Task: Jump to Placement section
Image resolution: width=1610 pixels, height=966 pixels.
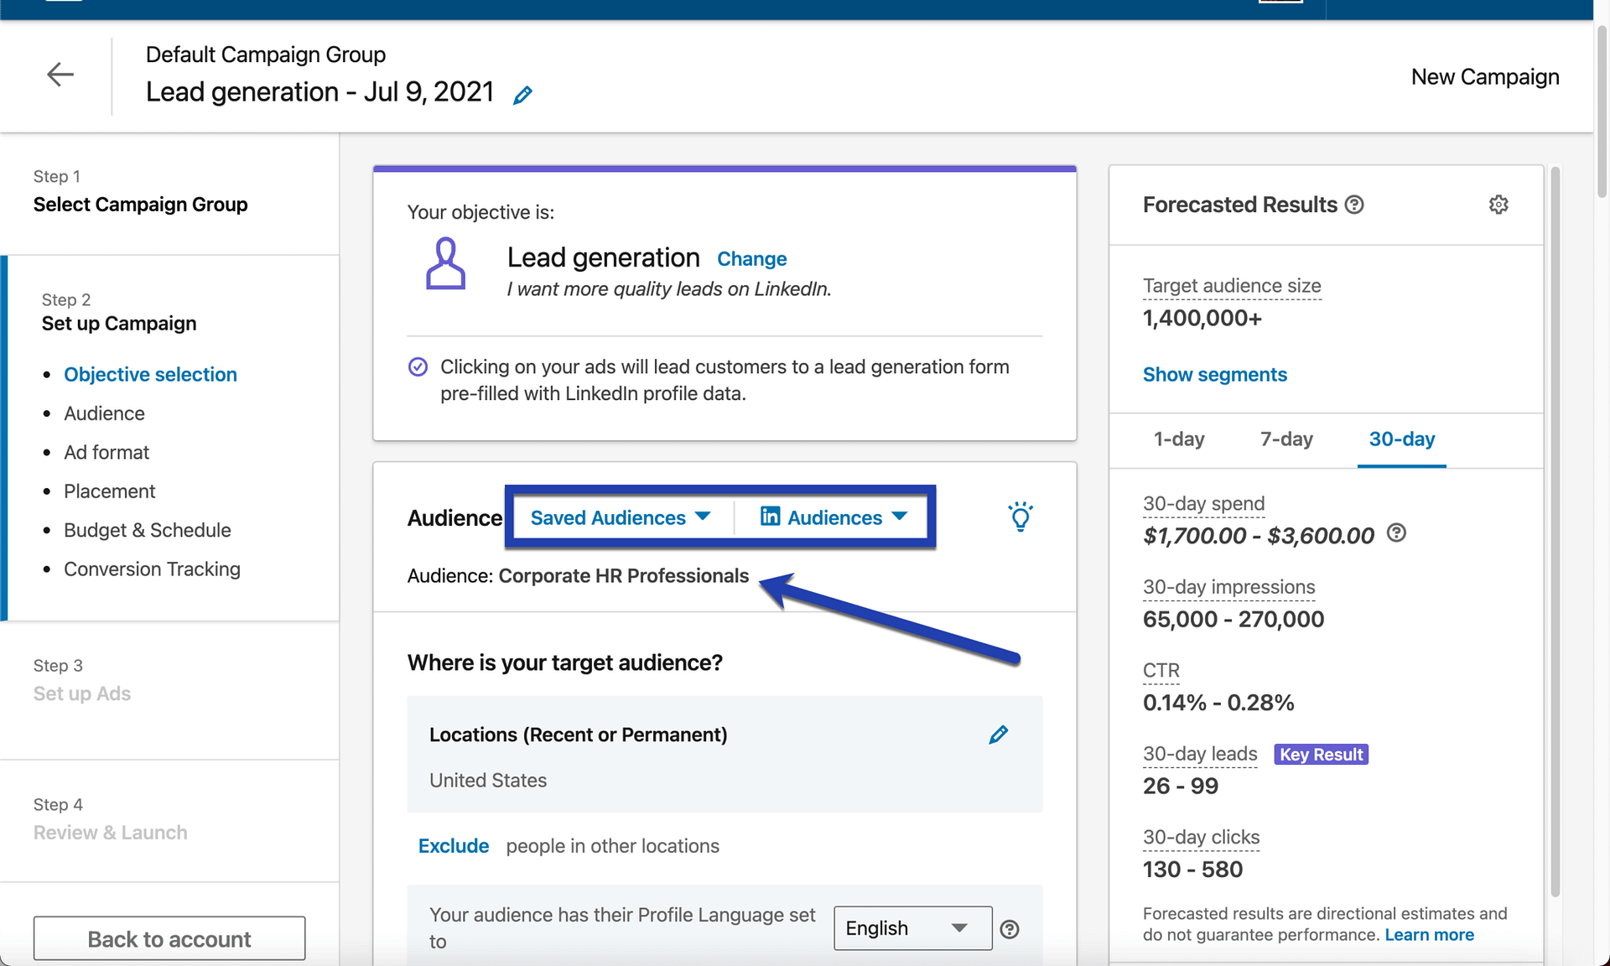Action: pos(109,491)
